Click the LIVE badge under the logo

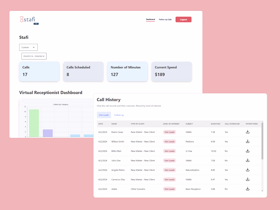36,23
